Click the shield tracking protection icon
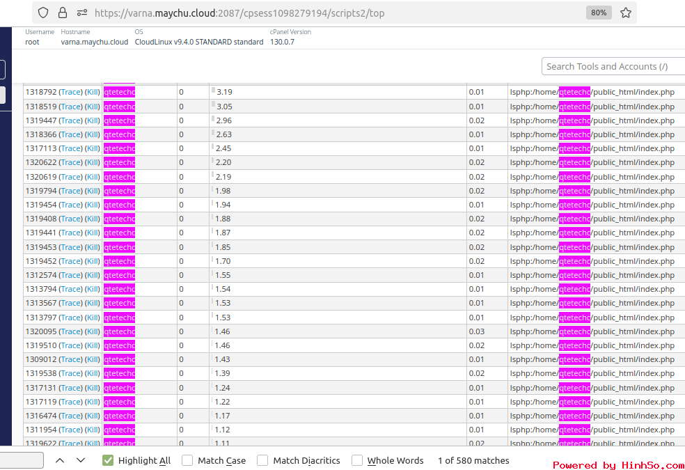Viewport: 685px width, 470px height. pos(43,13)
